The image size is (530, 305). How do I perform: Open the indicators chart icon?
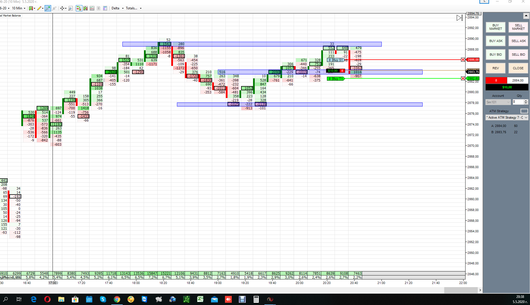[92, 8]
